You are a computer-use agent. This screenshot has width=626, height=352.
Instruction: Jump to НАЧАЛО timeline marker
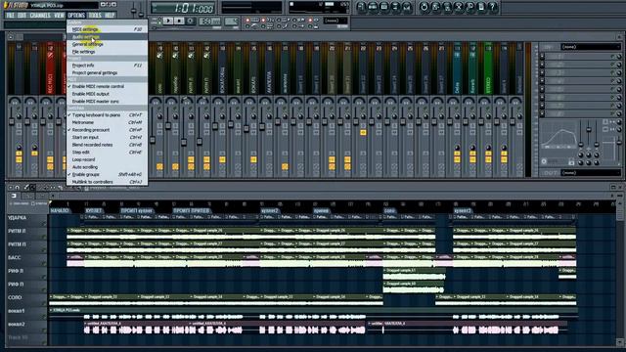[60, 210]
